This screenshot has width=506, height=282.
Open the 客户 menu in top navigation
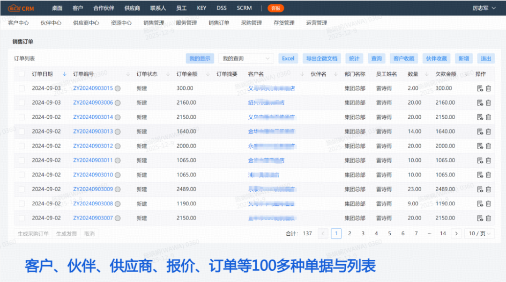[78, 7]
